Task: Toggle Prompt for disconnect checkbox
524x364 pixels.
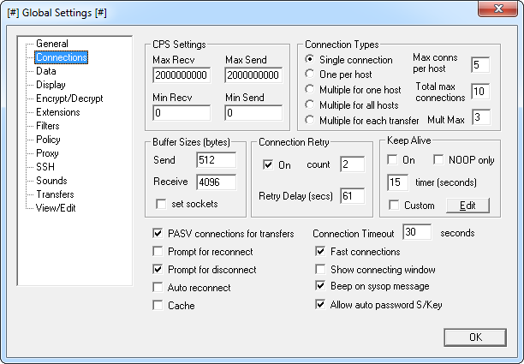Action: click(x=158, y=270)
